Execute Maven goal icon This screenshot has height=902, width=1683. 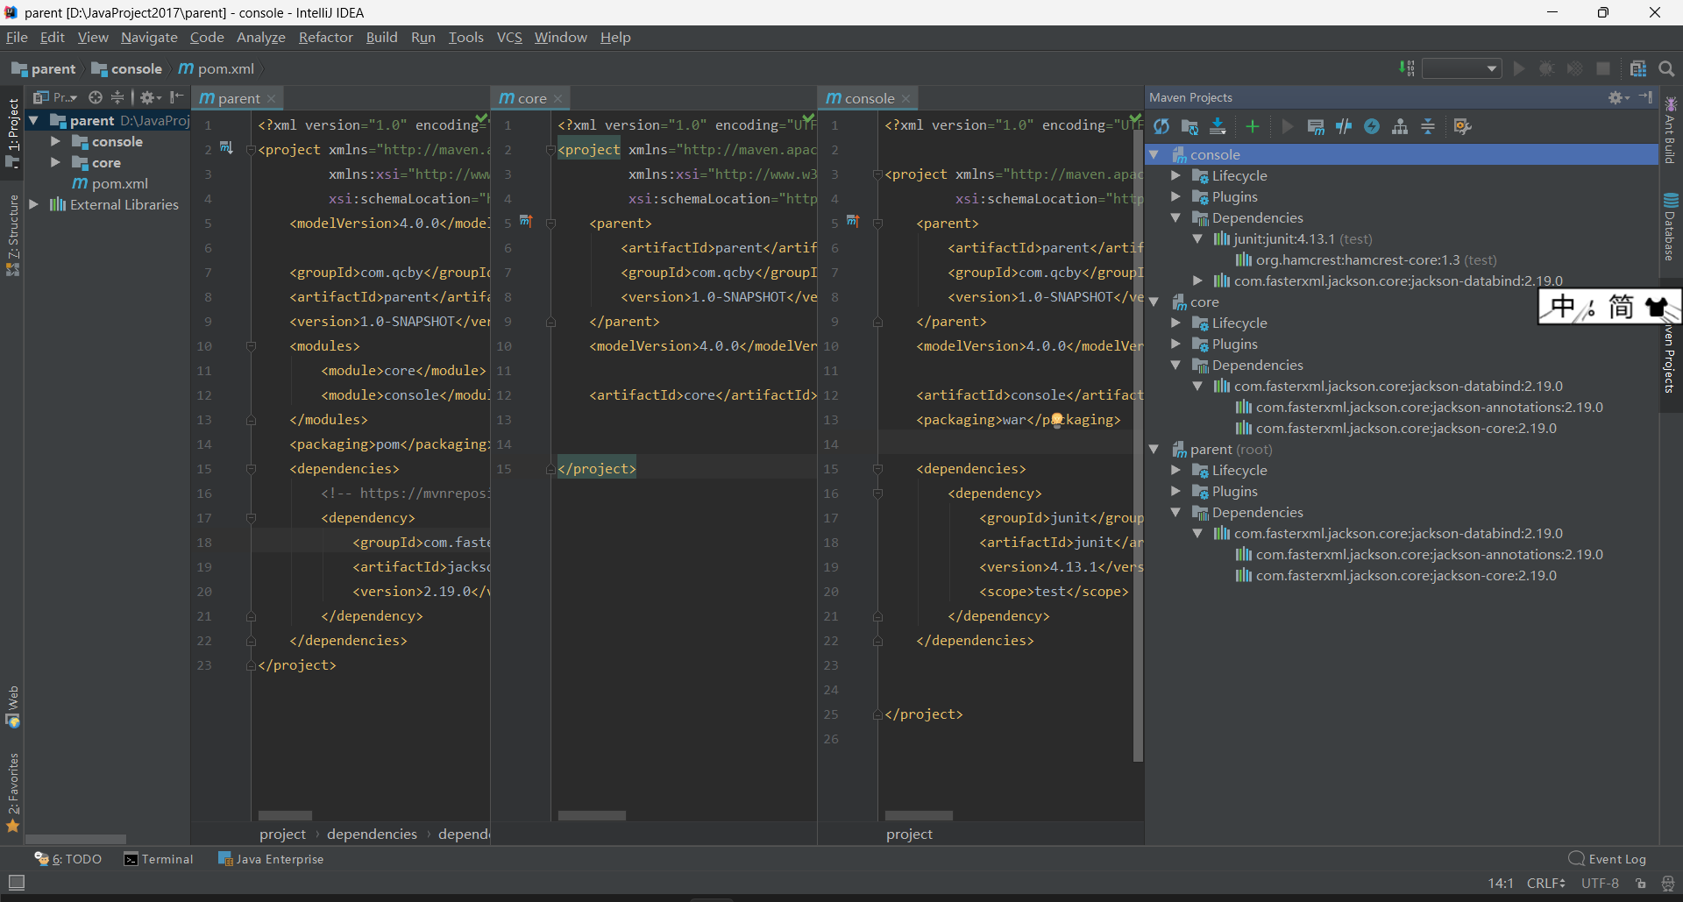[1316, 127]
